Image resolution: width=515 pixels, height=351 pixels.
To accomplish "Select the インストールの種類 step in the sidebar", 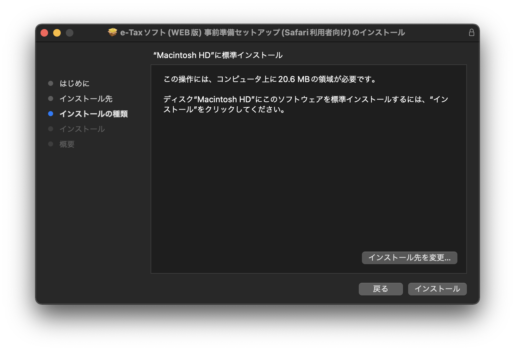I will (94, 114).
